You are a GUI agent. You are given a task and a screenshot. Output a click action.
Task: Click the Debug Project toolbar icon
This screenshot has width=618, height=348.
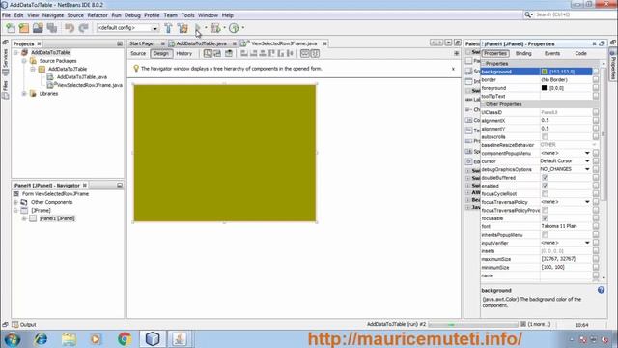215,28
